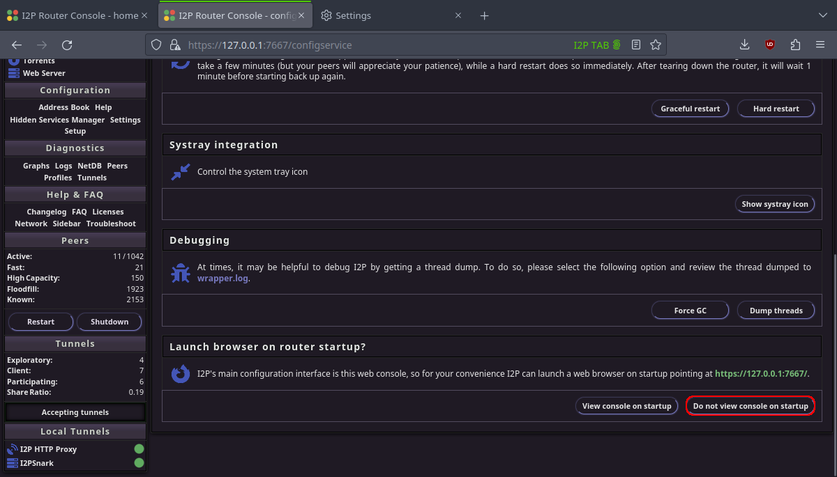
Task: Click Show systray icon button
Action: point(775,204)
